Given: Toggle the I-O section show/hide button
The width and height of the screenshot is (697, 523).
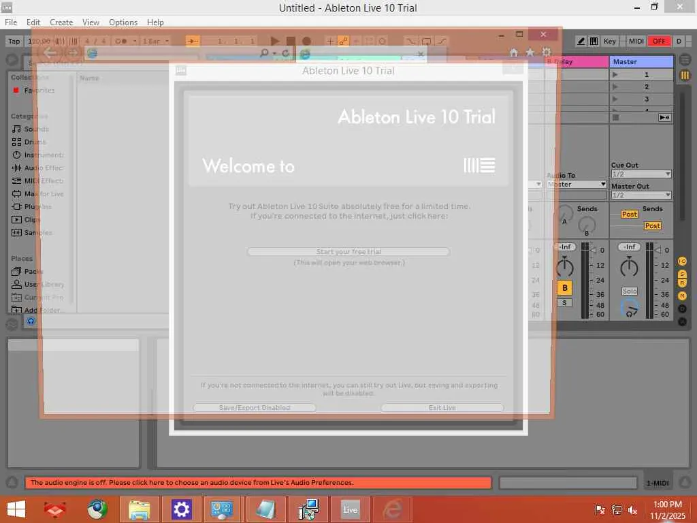Looking at the screenshot, I should tap(682, 261).
